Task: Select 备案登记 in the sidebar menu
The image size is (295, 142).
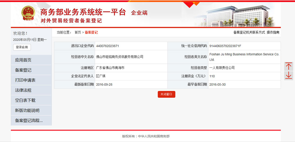Action: pos(31,70)
